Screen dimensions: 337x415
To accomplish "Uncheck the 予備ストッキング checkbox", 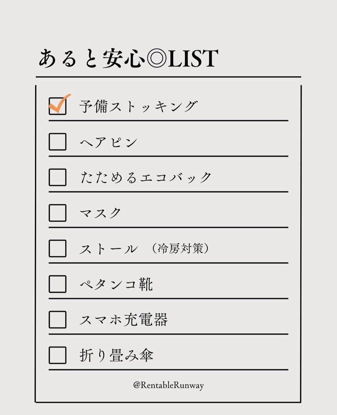I will [x=57, y=106].
